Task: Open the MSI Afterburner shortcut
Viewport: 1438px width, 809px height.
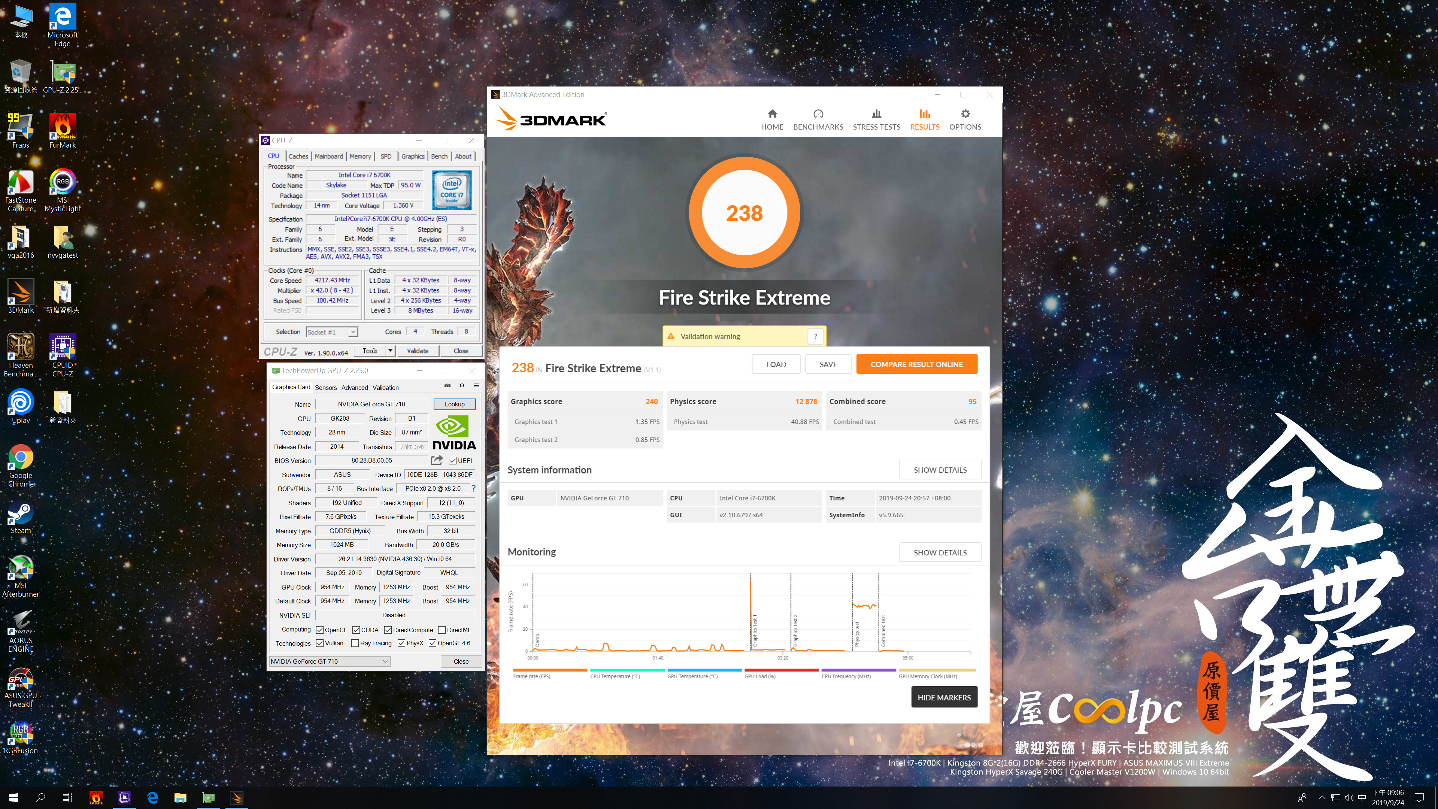Action: click(21, 576)
